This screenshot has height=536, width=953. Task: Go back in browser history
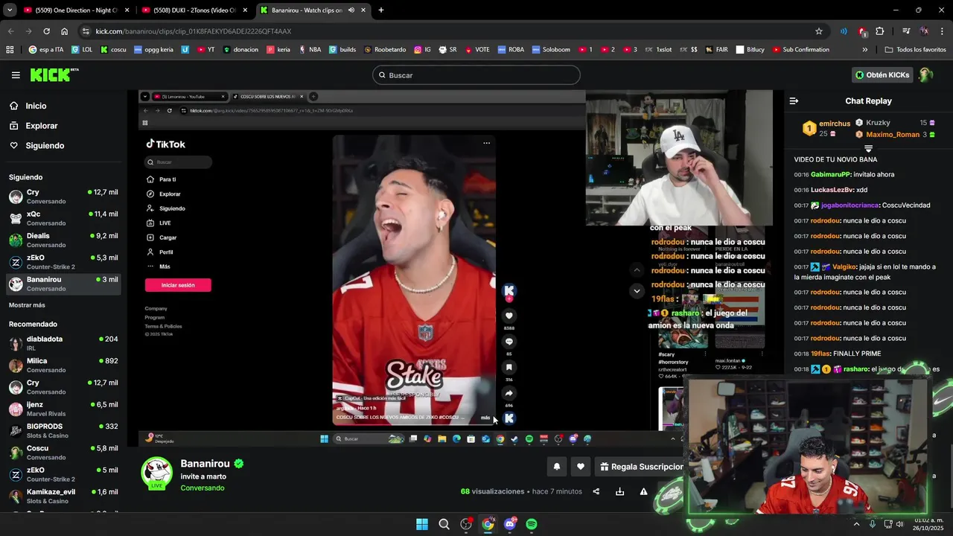tap(10, 31)
